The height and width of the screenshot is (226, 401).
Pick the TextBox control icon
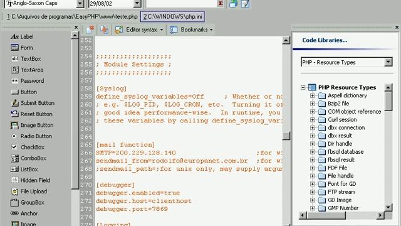pos(14,58)
